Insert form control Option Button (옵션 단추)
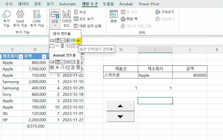This screenshot has height=140, width=223. coord(78,41)
